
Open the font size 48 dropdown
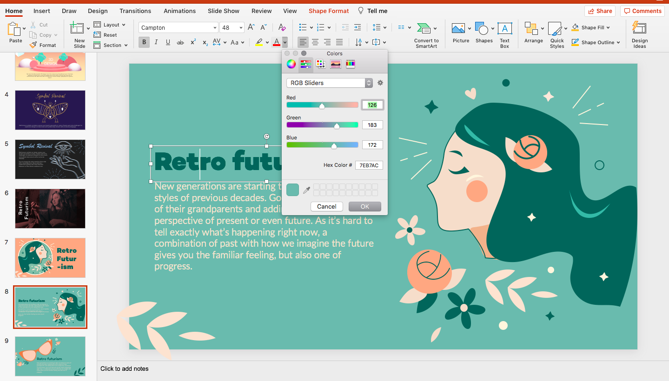tap(241, 28)
